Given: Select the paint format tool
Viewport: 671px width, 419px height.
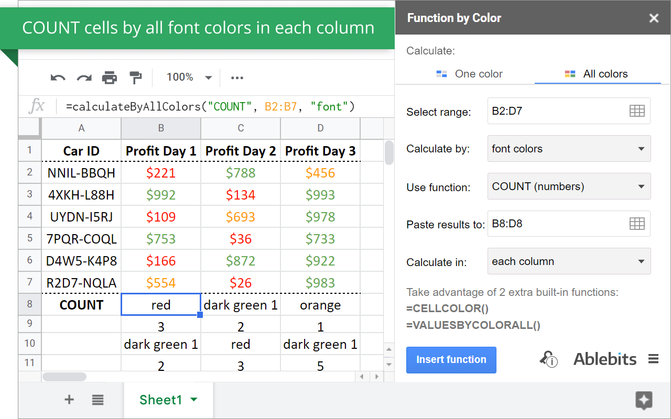Looking at the screenshot, I should tap(136, 78).
